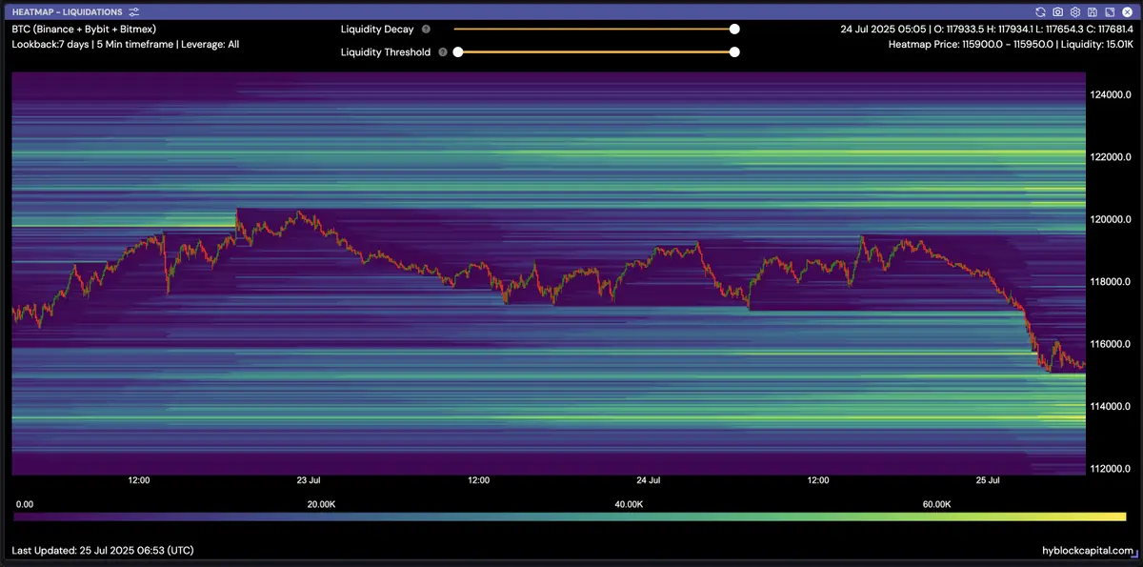Click the Liquidity Decay slider handle

[x=734, y=30]
